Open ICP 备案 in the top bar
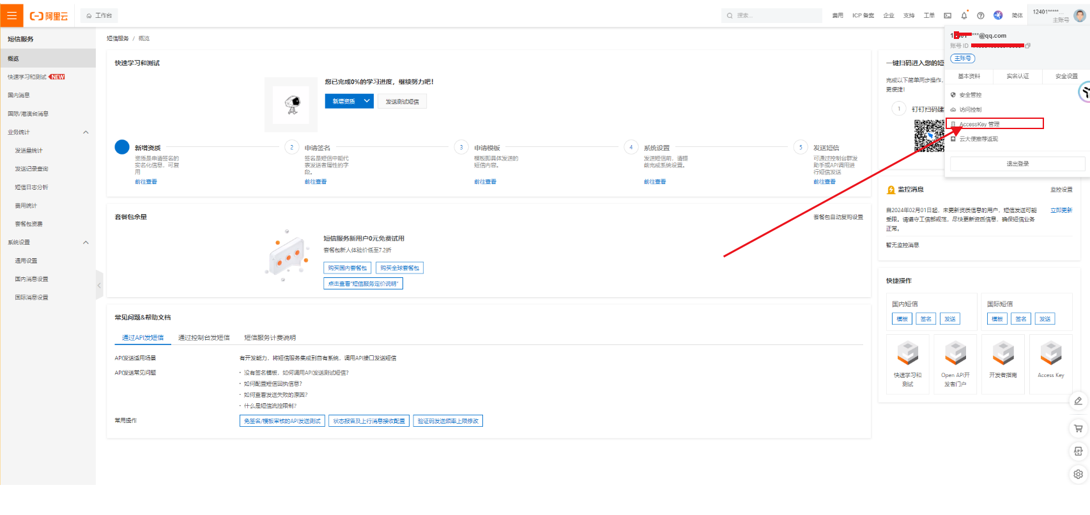The image size is (1090, 515). click(863, 15)
